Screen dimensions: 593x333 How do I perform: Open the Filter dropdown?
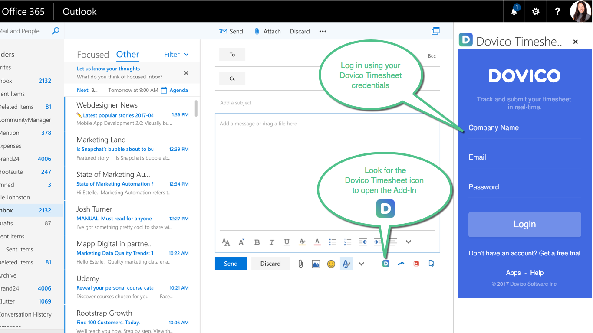click(x=176, y=54)
